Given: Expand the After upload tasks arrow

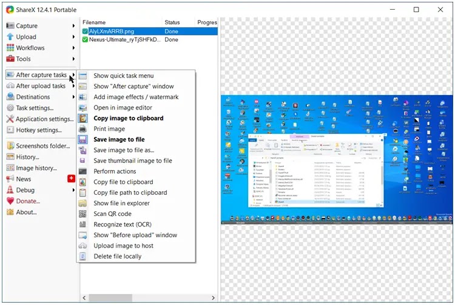Looking at the screenshot, I should [x=73, y=86].
